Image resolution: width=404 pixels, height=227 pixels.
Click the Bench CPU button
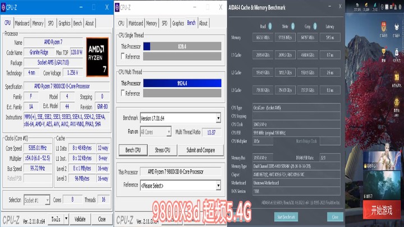click(x=133, y=150)
